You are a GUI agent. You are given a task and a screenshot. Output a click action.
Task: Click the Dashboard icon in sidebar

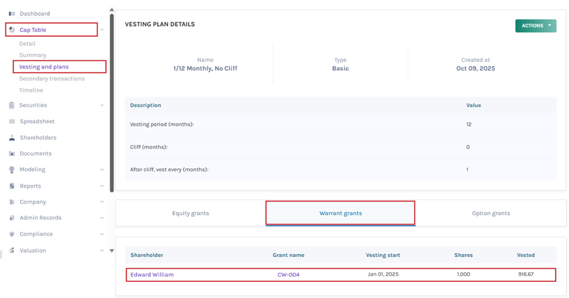(12, 13)
